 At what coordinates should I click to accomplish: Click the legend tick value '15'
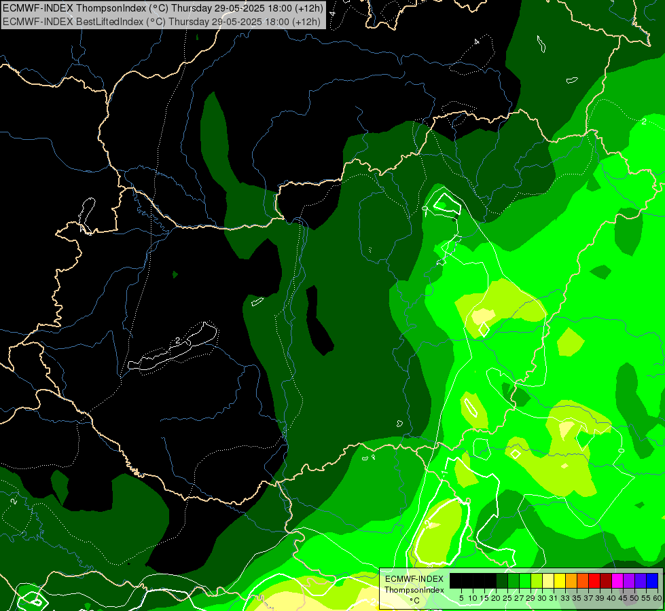pos(484,598)
